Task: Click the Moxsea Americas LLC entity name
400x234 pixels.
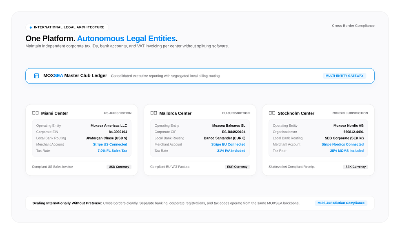Action: [109, 126]
